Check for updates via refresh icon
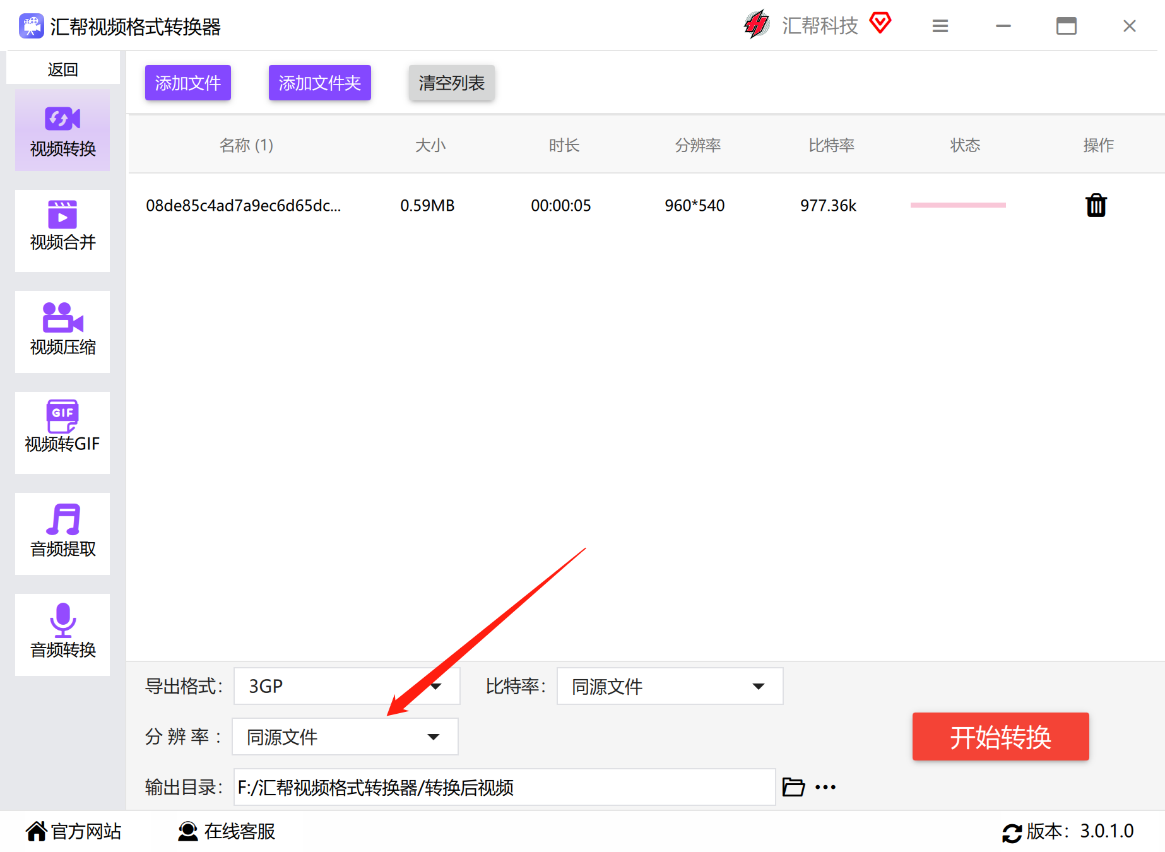Screen dimensions: 1165x852 click(1012, 833)
